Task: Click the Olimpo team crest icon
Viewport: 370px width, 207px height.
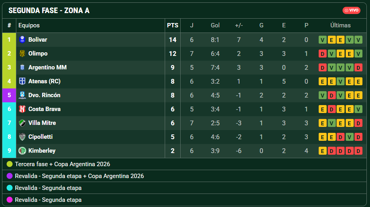Action: point(22,54)
